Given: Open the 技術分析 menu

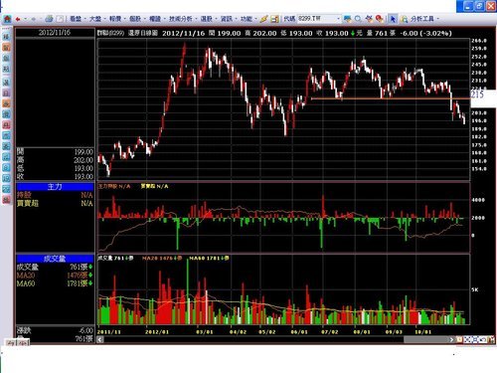Looking at the screenshot, I should pos(181,19).
